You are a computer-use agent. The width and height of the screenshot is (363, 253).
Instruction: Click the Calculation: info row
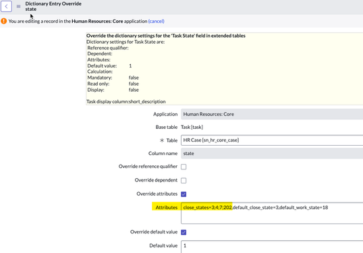pos(100,72)
